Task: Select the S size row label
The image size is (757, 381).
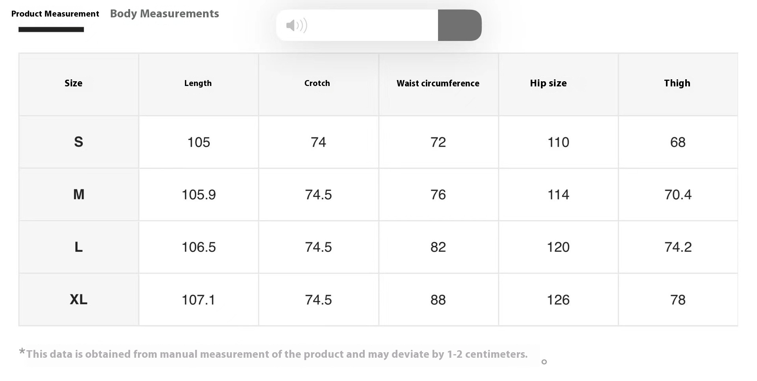Action: (x=78, y=142)
